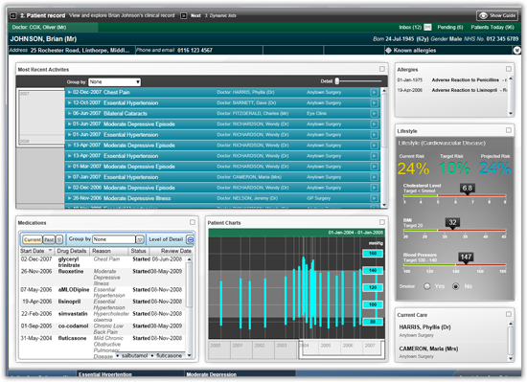
Task: Expand the 06-Jun-2007 Bilateral Cataracts row
Action: [x=70, y=114]
